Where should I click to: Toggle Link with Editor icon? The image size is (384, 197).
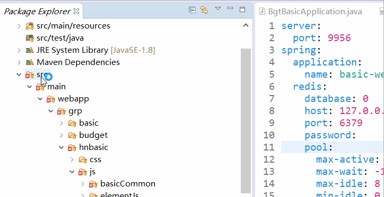(x=204, y=10)
